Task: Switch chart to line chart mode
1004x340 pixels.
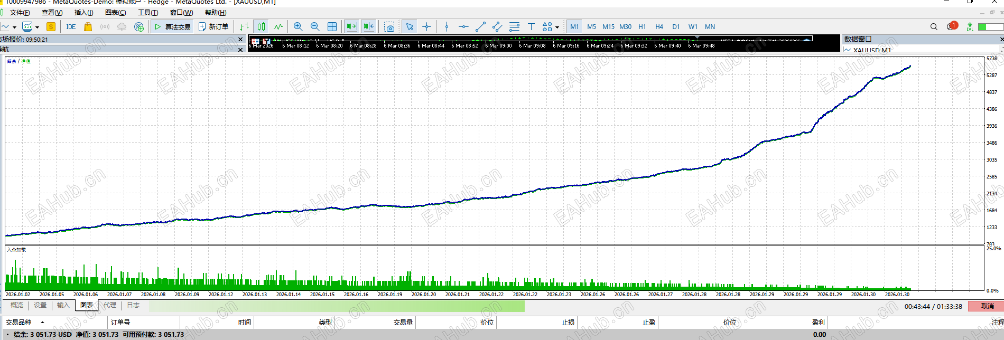Action: point(278,26)
